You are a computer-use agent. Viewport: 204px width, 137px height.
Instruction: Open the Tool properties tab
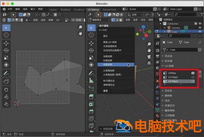click(157, 43)
